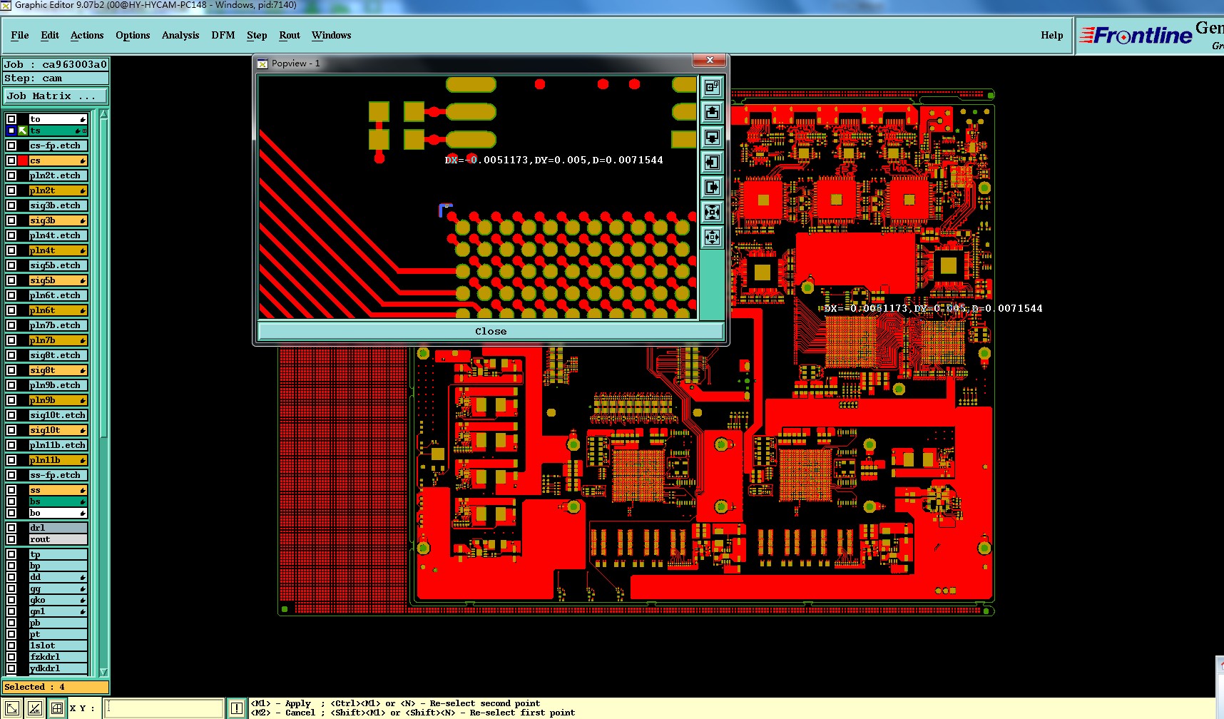Viewport: 1224px width, 719px height.
Task: Toggle display checkbox for cs-fp.etch layer
Action: coord(11,146)
